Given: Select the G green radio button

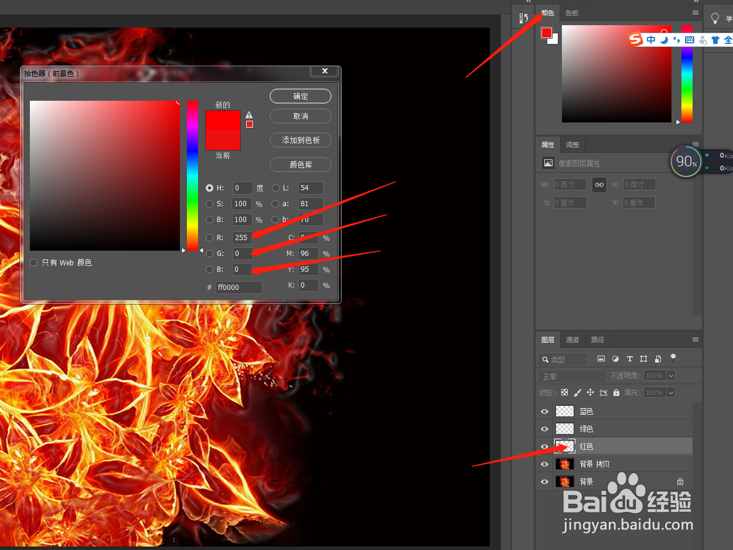Looking at the screenshot, I should click(209, 253).
